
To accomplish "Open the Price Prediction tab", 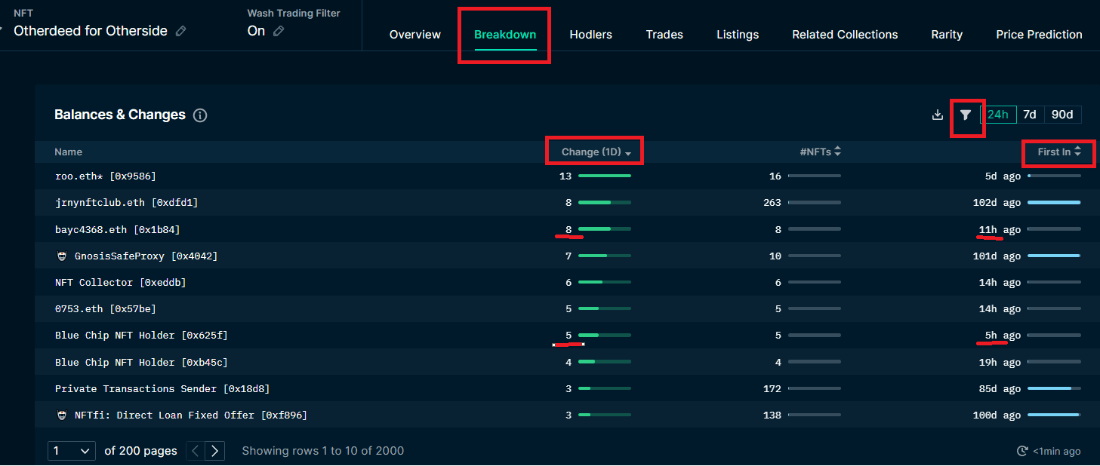I will pyautogui.click(x=1039, y=35).
